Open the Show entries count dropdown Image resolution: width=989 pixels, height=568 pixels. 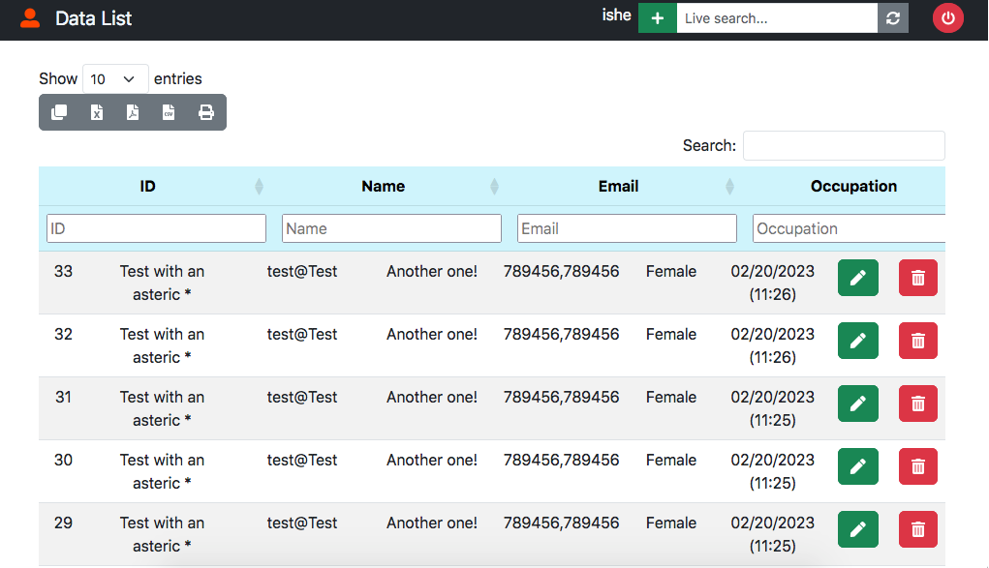tap(115, 79)
